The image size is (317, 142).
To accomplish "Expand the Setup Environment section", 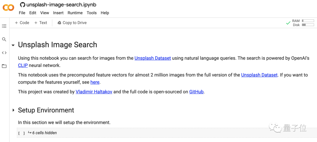I will (x=13, y=110).
